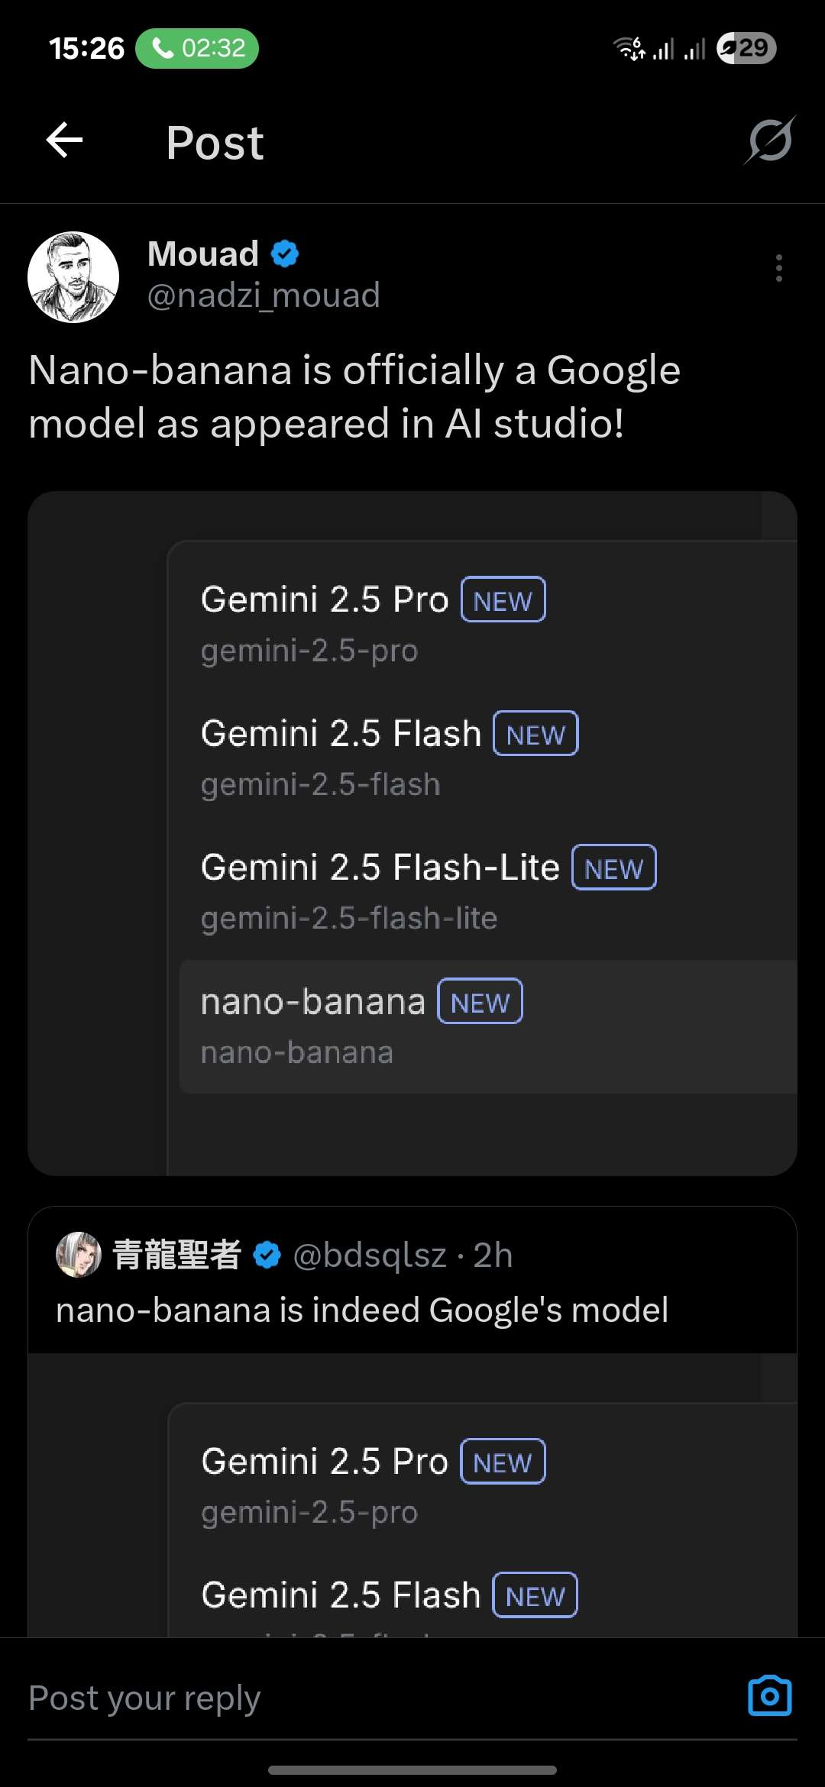825x1787 pixels.
Task: Tap Mouad's blue verified badge
Action: point(285,254)
